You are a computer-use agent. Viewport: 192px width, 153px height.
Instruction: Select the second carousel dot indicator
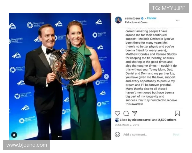point(61,136)
